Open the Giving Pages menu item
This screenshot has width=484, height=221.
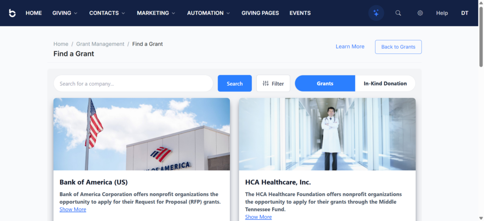pos(260,13)
